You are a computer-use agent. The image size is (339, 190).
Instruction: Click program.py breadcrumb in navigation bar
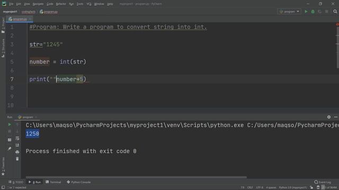[49, 12]
